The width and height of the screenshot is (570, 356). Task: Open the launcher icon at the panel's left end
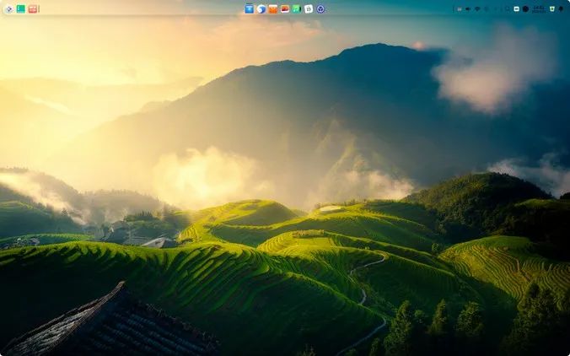pos(9,9)
